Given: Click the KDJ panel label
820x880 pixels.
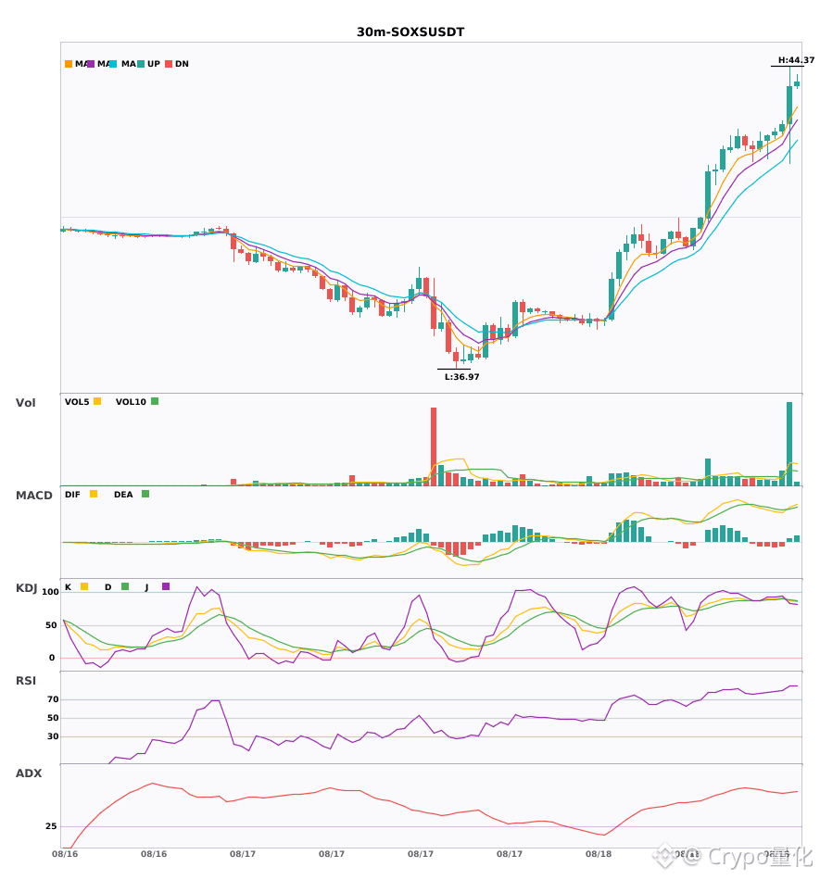Looking at the screenshot, I should click(x=26, y=588).
